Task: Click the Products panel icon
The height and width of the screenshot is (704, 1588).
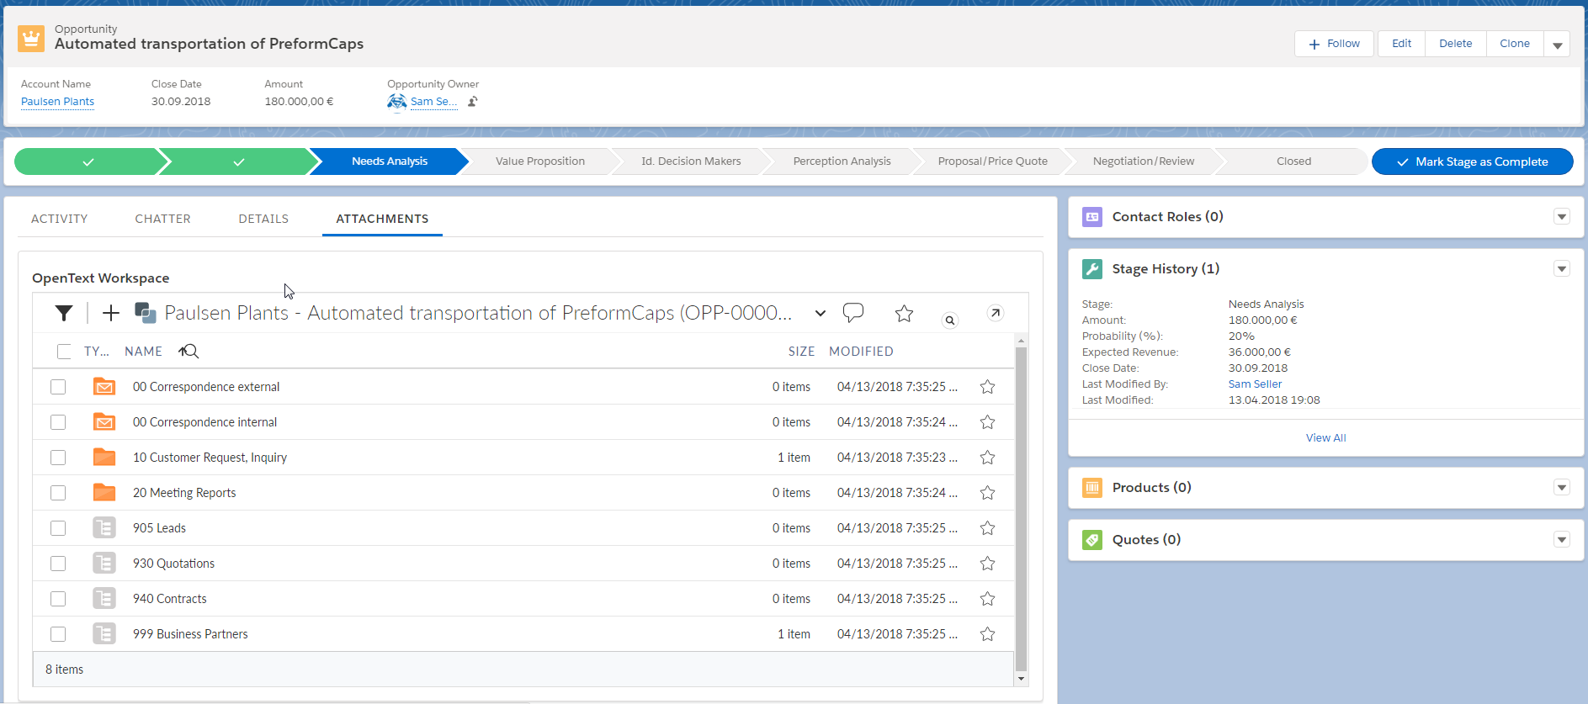Action: 1092,488
